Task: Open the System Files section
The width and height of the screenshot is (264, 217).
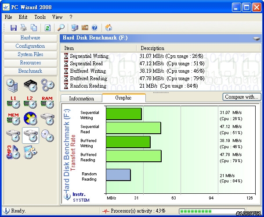Action: tap(30, 54)
